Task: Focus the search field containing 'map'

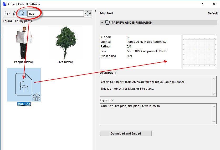Action: click(x=55, y=14)
